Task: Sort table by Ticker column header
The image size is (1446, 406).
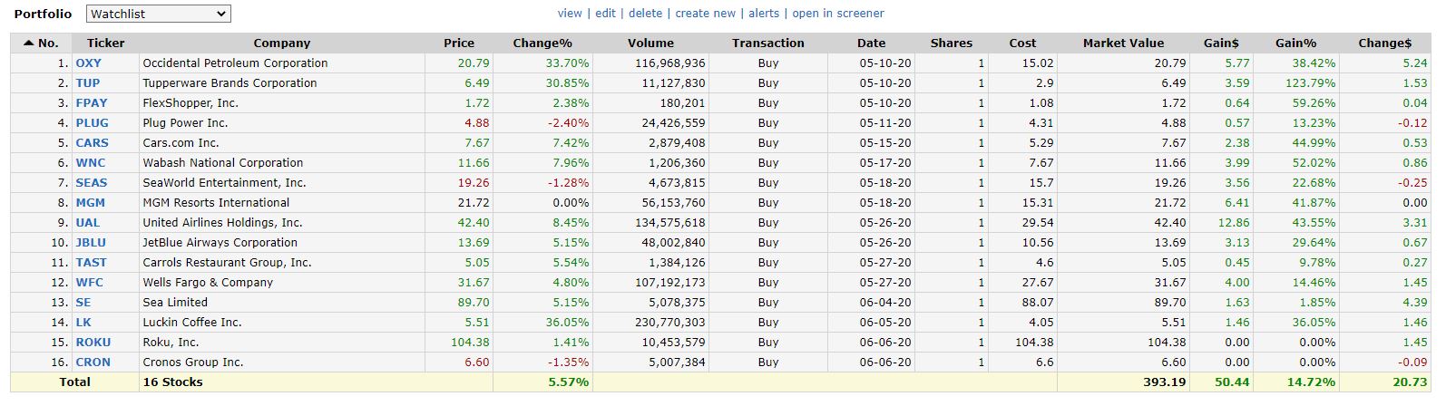Action: click(x=105, y=43)
